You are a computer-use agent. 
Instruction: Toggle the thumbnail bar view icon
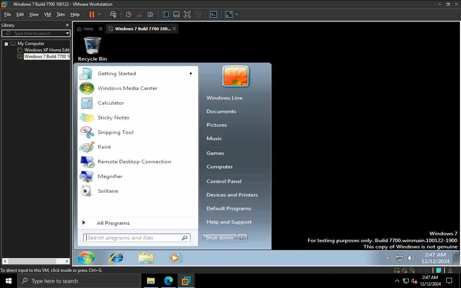pos(176,14)
